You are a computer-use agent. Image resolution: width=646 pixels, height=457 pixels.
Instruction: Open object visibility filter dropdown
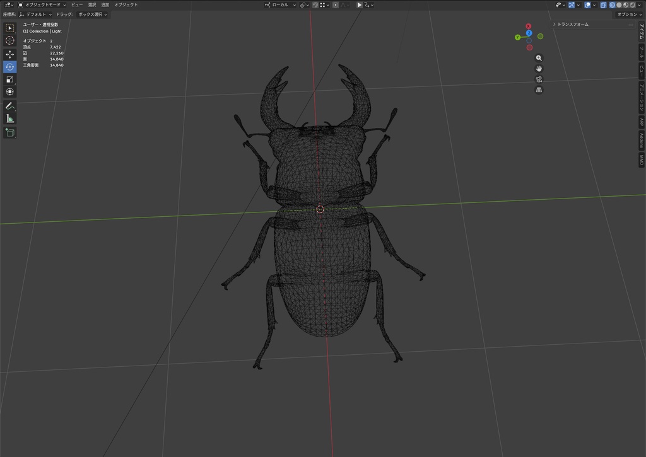tap(560, 5)
